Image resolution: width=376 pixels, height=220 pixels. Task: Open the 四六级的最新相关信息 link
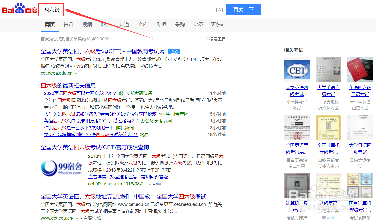[x=68, y=86]
